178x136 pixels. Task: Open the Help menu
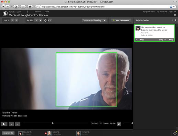(x=47, y=12)
